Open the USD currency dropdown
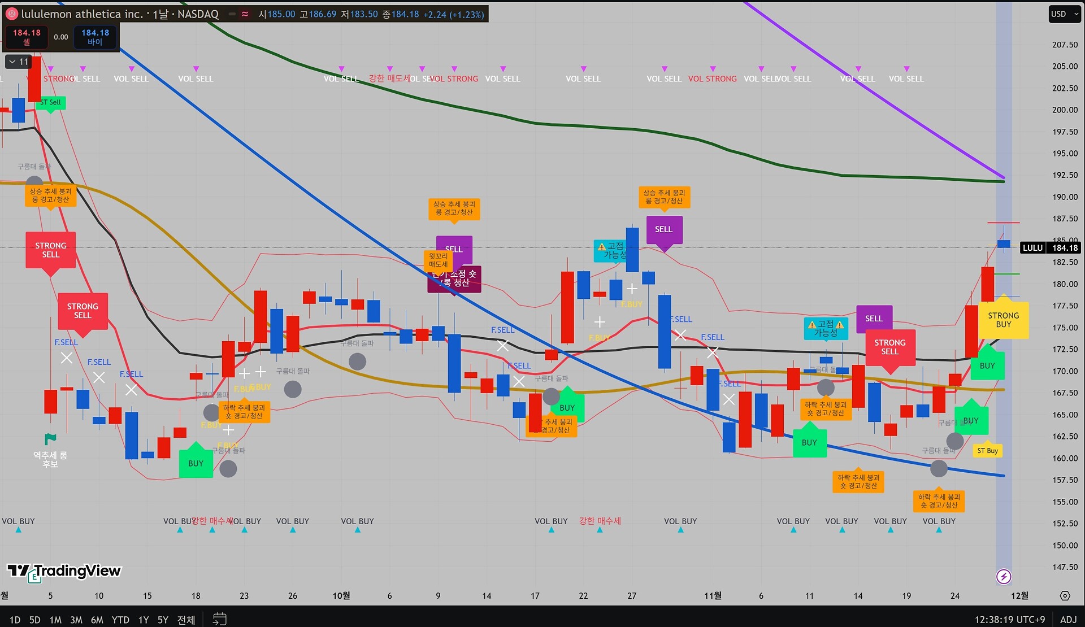 pyautogui.click(x=1064, y=14)
